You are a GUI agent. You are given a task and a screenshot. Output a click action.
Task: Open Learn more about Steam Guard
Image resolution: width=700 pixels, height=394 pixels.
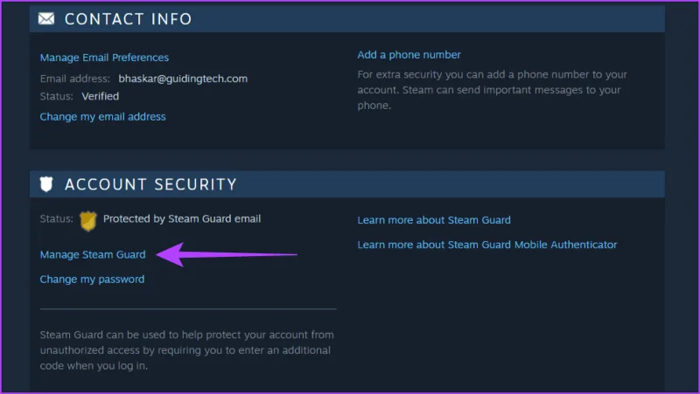[x=434, y=220]
